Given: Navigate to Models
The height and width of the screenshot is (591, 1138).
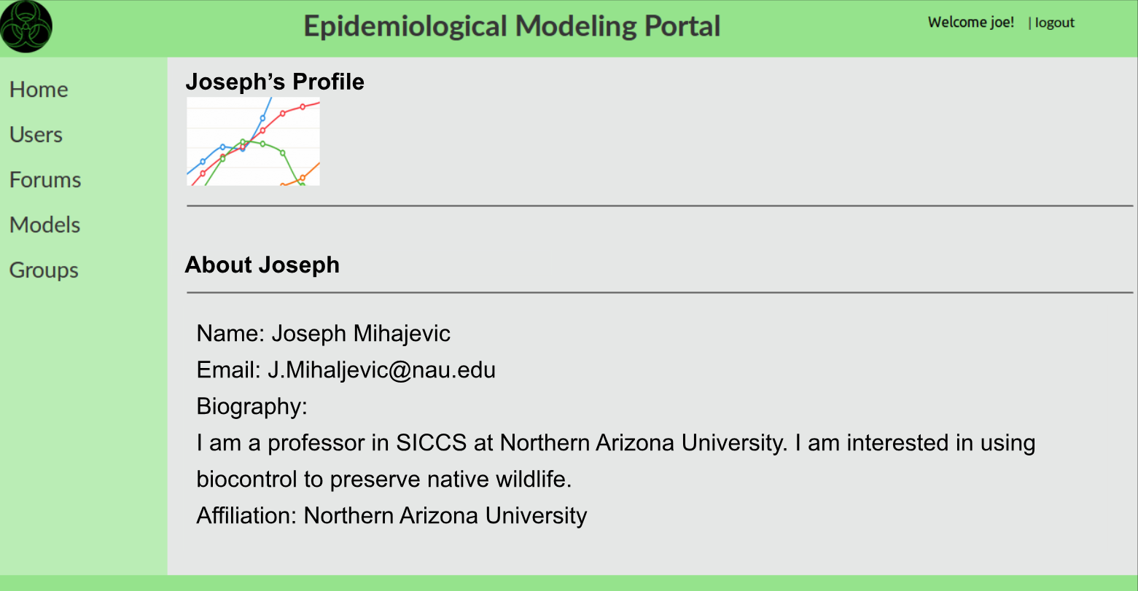Looking at the screenshot, I should (x=44, y=225).
